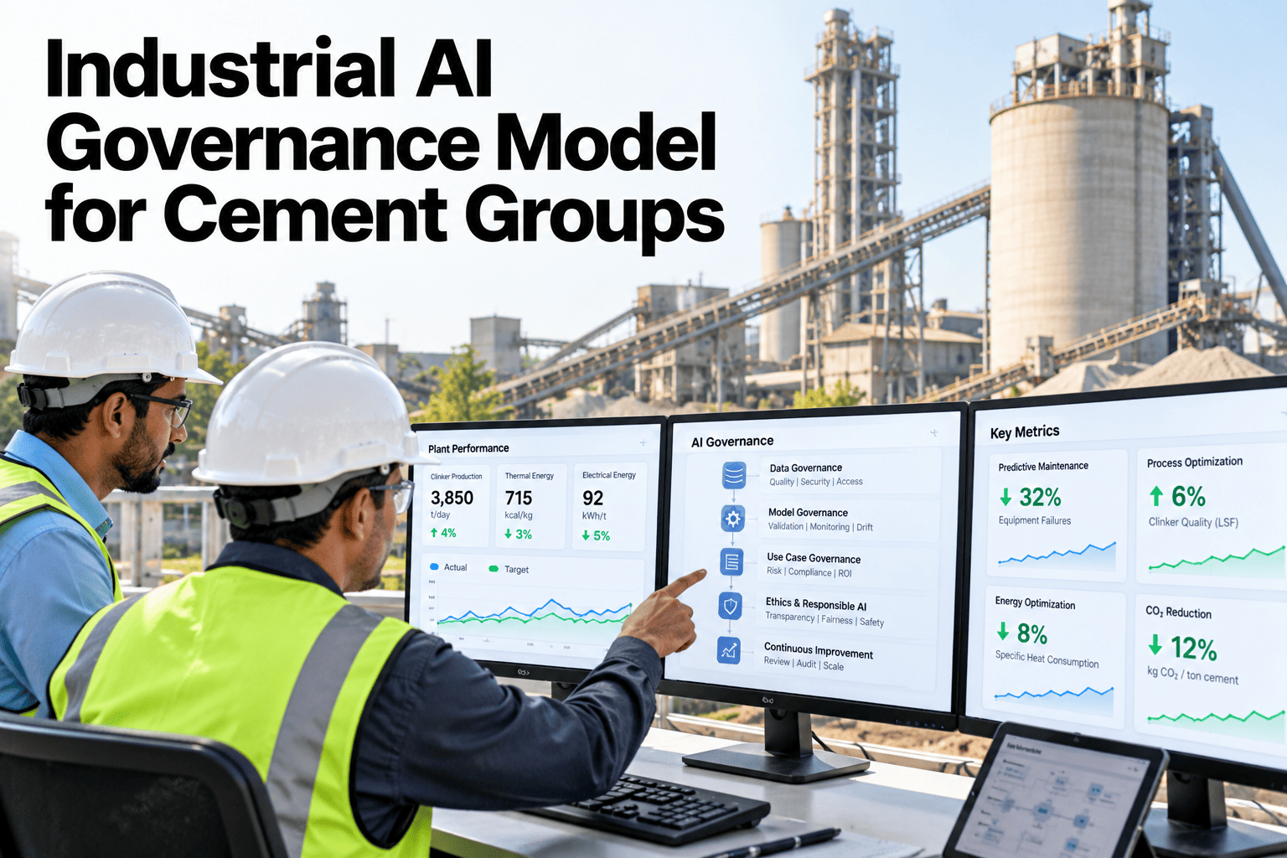Click the Ethics & Responsible AI label

816,603
